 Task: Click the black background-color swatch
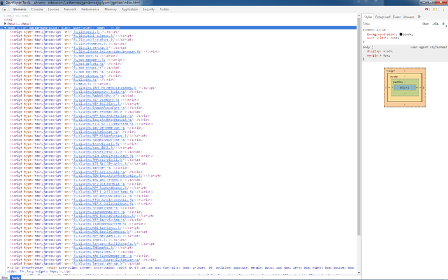pyautogui.click(x=400, y=34)
